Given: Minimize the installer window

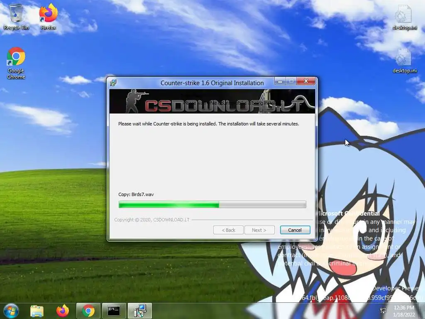Looking at the screenshot, I should 280,81.
